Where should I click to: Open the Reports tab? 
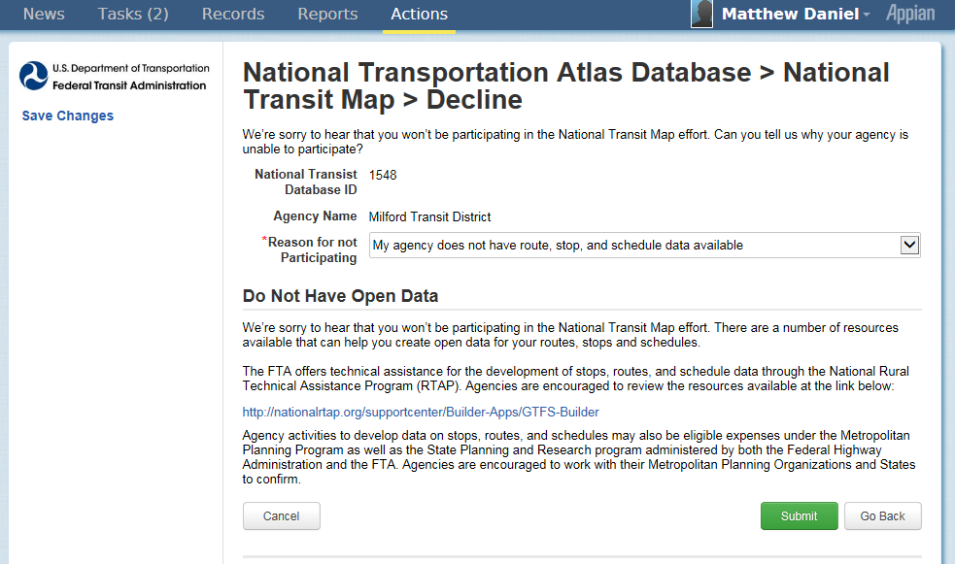pos(327,14)
